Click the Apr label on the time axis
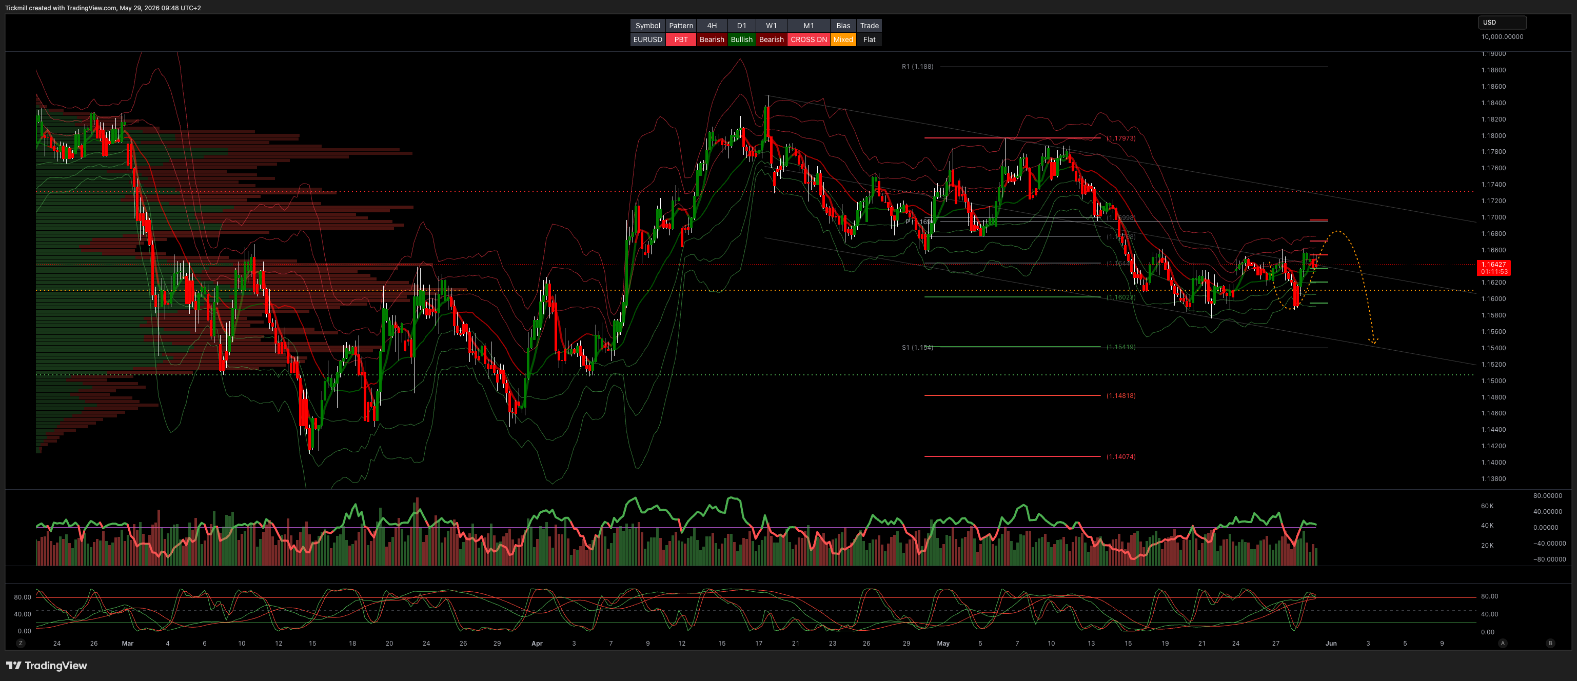1577x681 pixels. pos(537,643)
